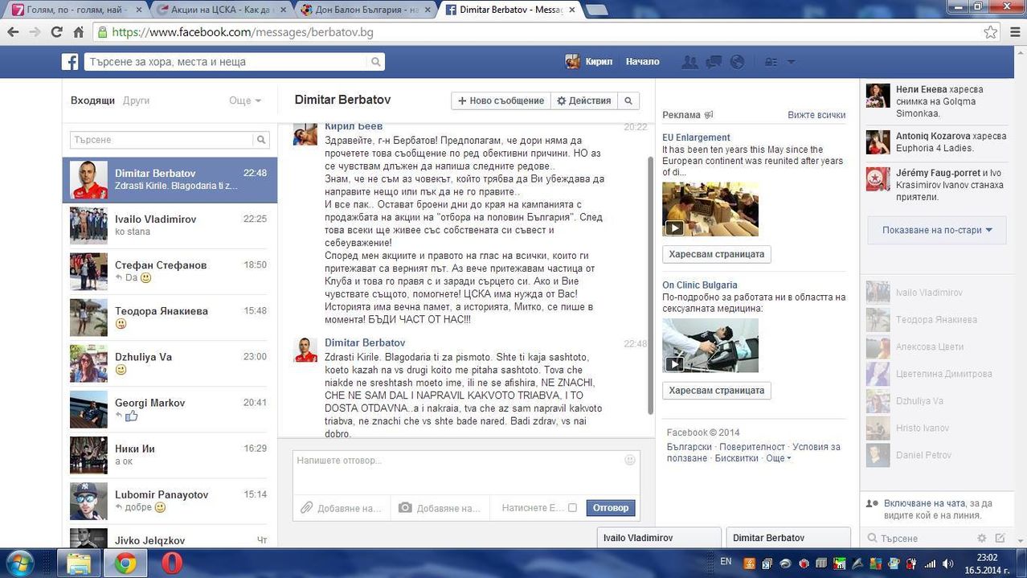1027x578 pixels.
Task: Click the Търсене inbox search field
Action: (162, 140)
